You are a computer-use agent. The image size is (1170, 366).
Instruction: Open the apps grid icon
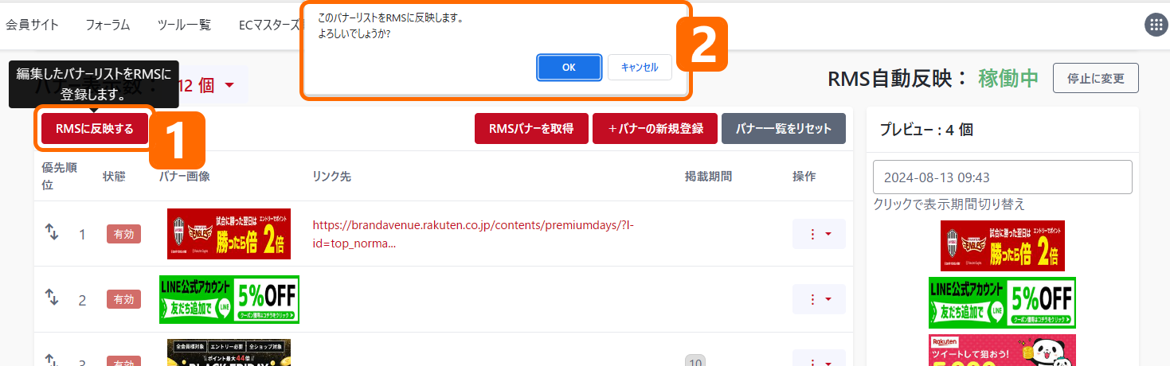click(1156, 25)
